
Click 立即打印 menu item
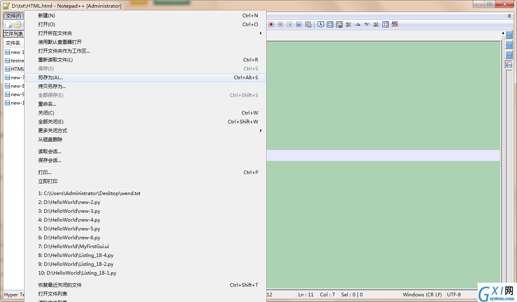pos(145,181)
